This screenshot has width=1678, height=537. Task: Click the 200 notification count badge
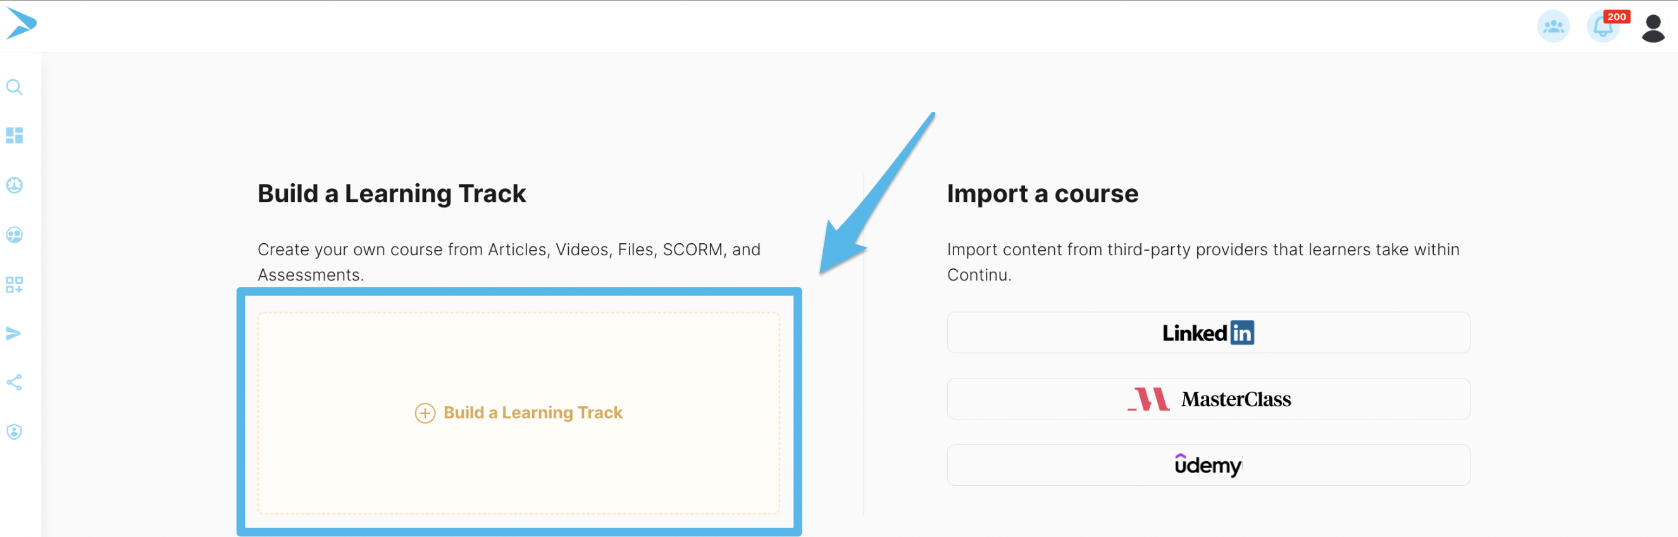coord(1616,17)
